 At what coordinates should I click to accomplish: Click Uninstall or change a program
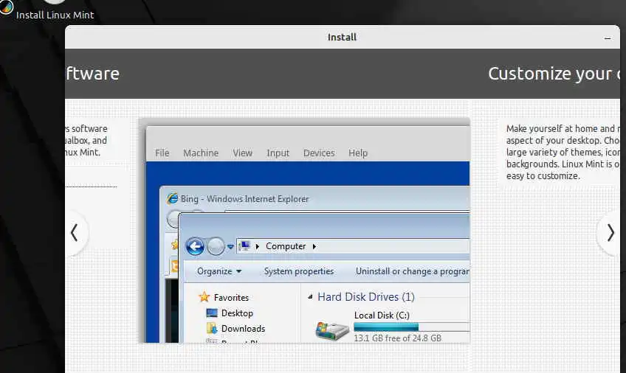pyautogui.click(x=413, y=271)
